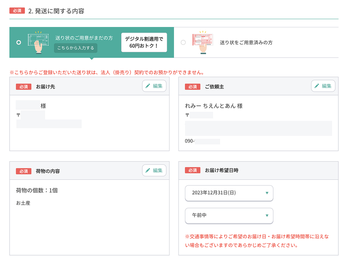Click the red 必須 badge beside お届け希望日時

192,170
